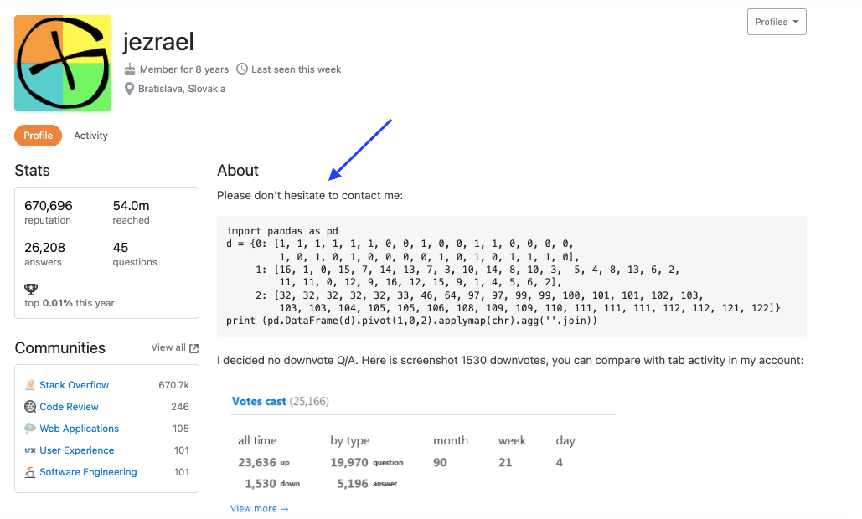Viewport: 862px width, 519px height.
Task: Open the Stack Overflow community link
Action: (74, 385)
